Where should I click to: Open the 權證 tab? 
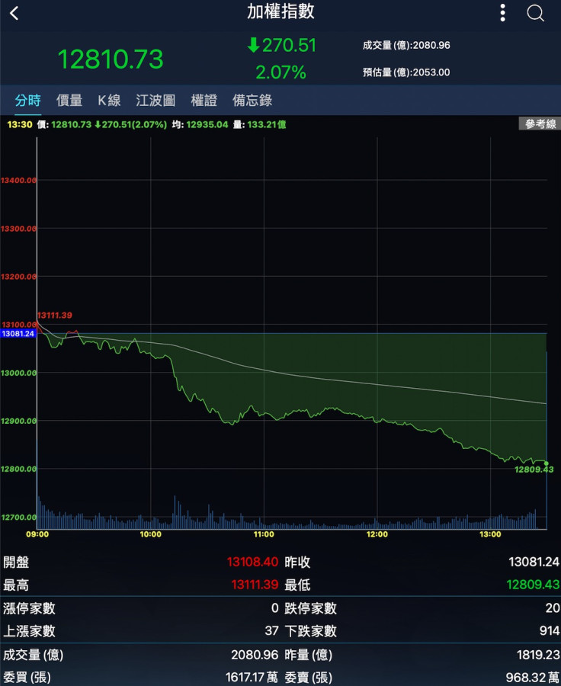coord(204,100)
